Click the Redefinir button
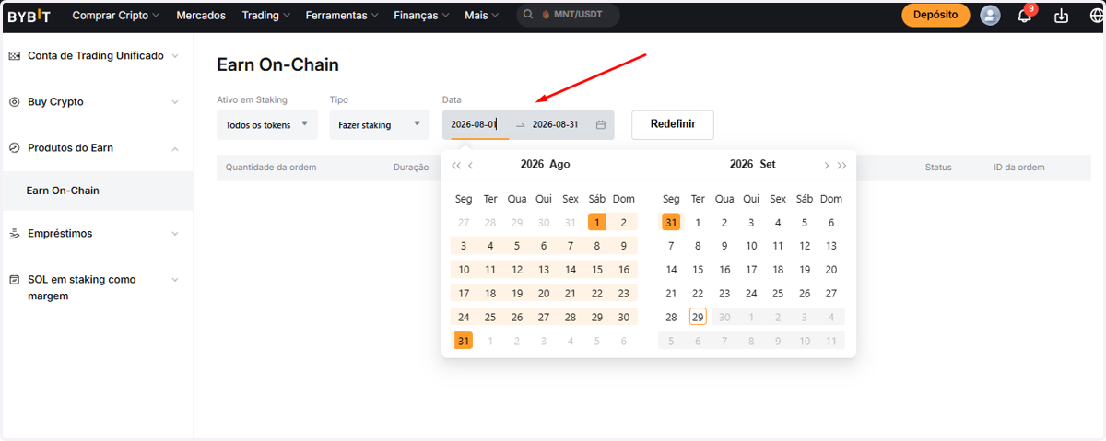The height and width of the screenshot is (441, 1106). pyautogui.click(x=672, y=125)
